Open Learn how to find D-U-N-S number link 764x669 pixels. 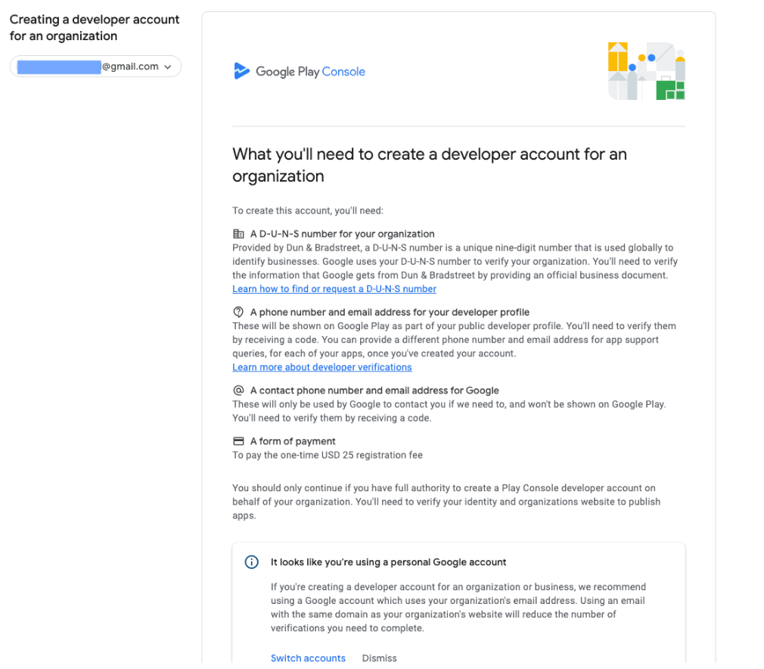(x=334, y=288)
